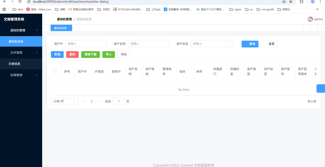Switch to the 虚拟机信息 tab

pos(61,28)
